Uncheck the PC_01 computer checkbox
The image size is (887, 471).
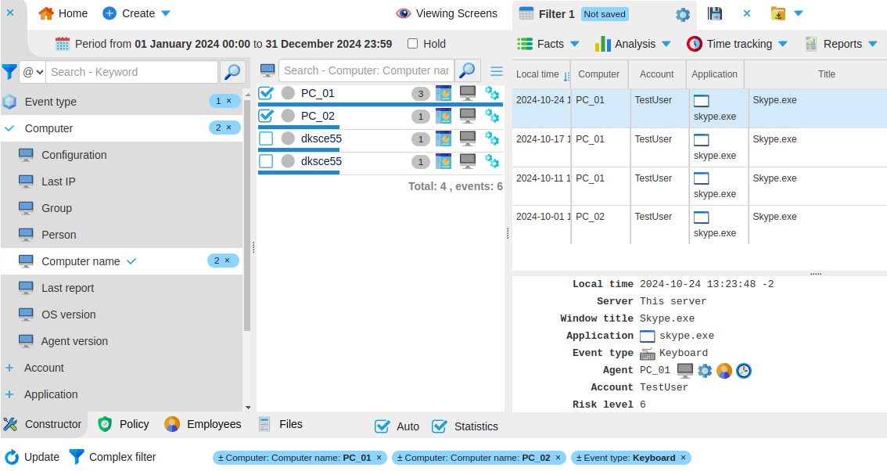point(266,94)
